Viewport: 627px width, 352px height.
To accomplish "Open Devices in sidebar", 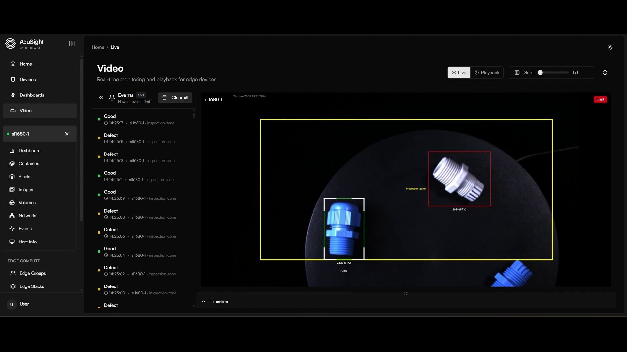I will coord(40,80).
